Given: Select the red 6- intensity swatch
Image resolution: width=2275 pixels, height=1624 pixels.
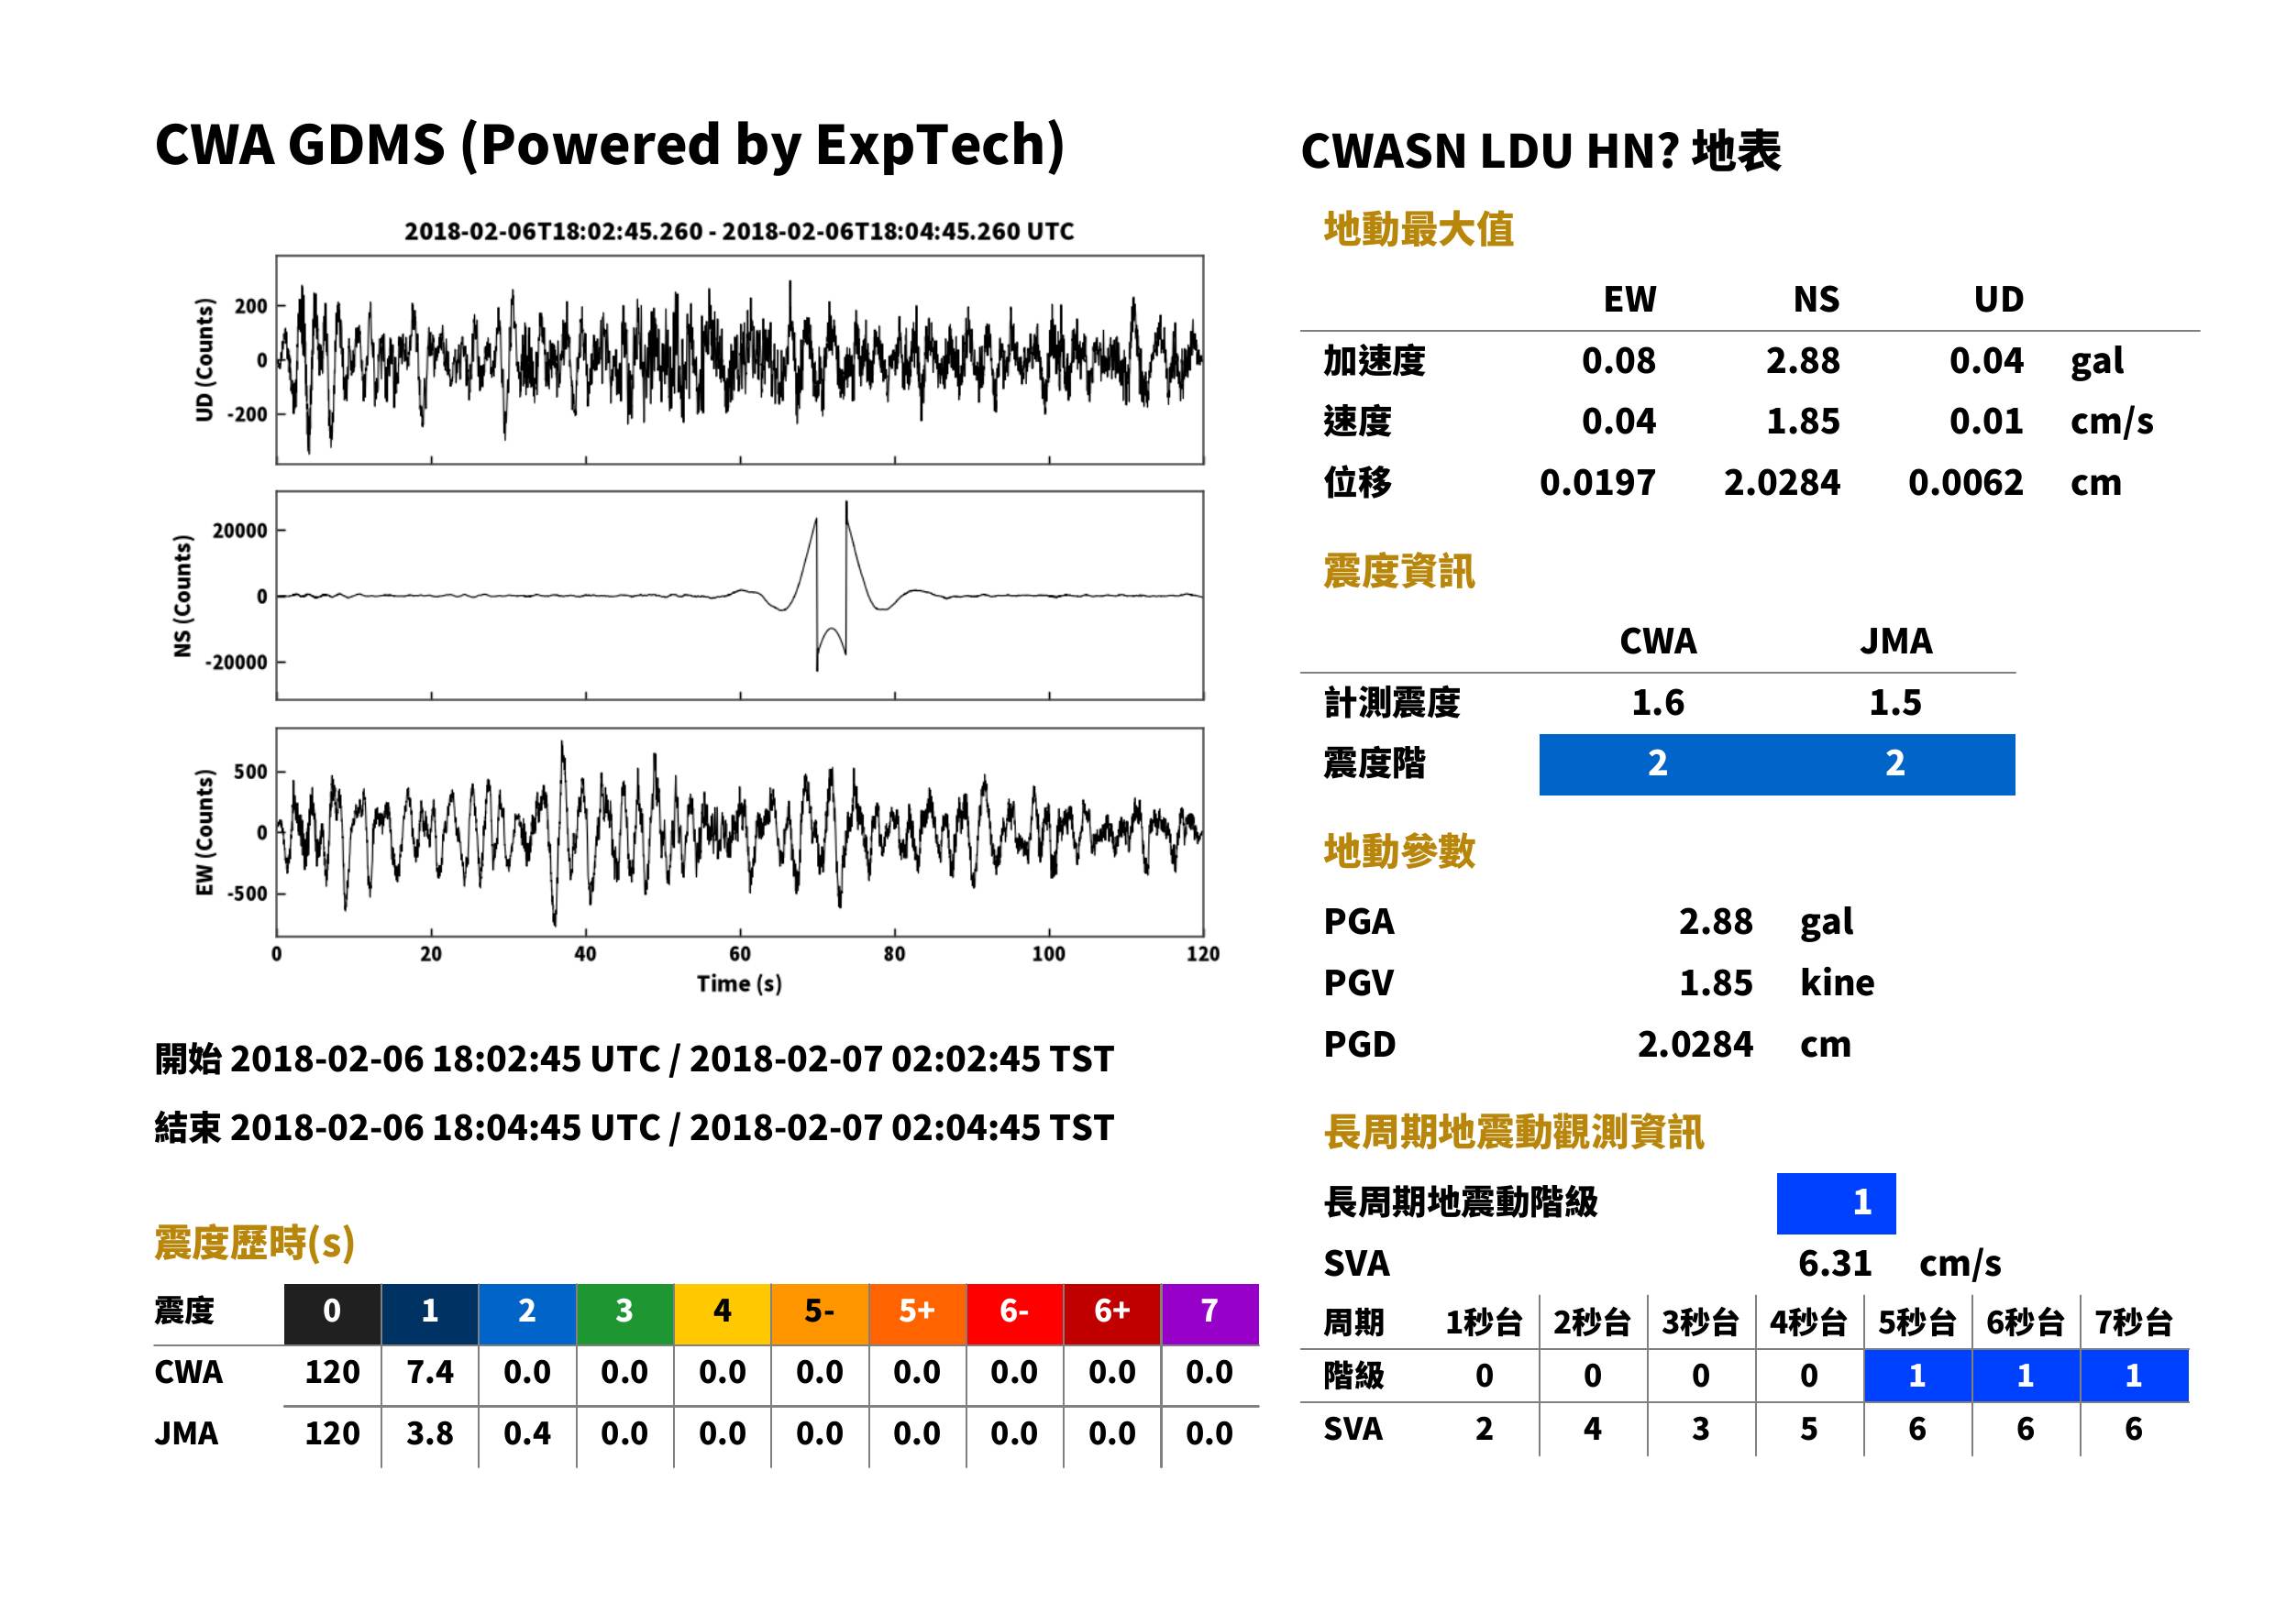Looking at the screenshot, I should [1014, 1313].
